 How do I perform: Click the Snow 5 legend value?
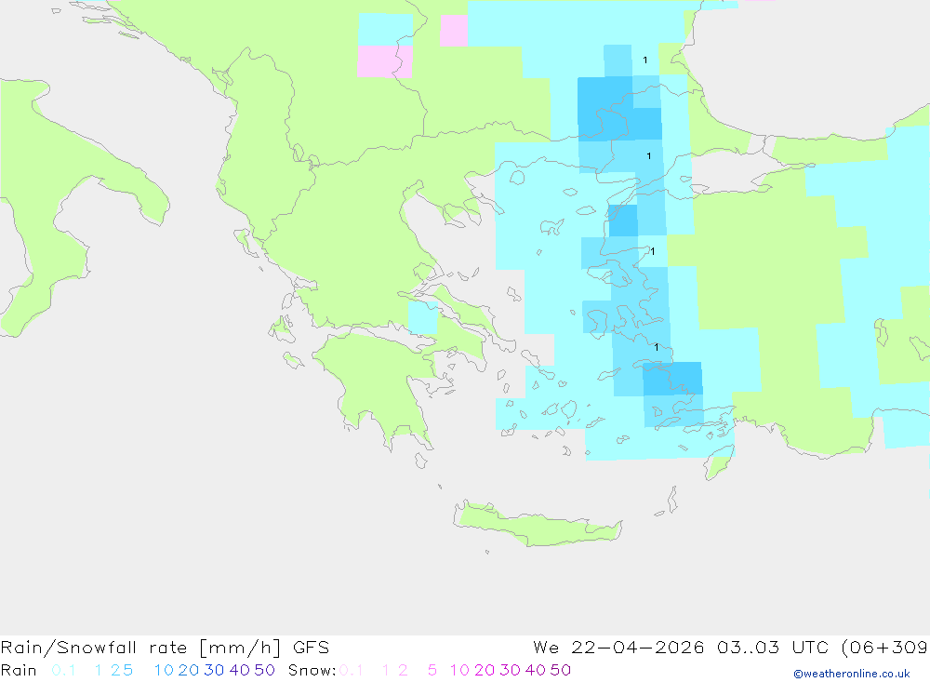432,670
